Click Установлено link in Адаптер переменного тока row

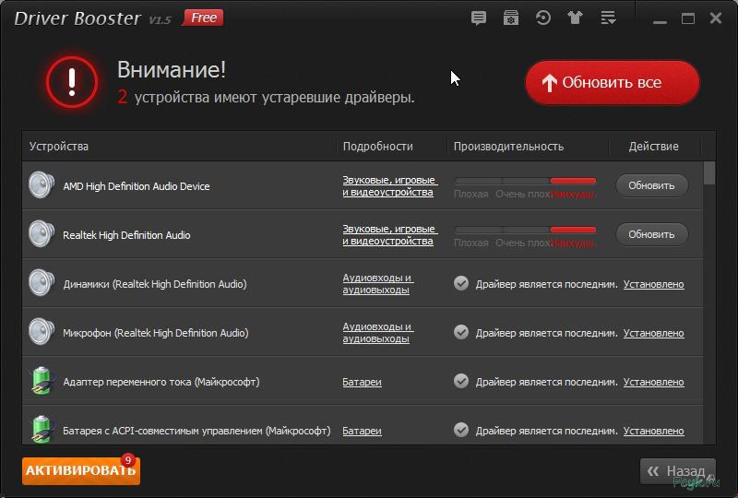(654, 382)
